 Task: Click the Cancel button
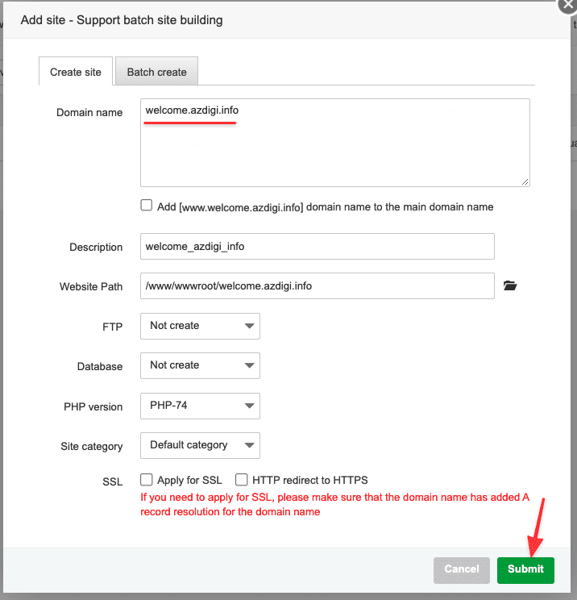461,569
